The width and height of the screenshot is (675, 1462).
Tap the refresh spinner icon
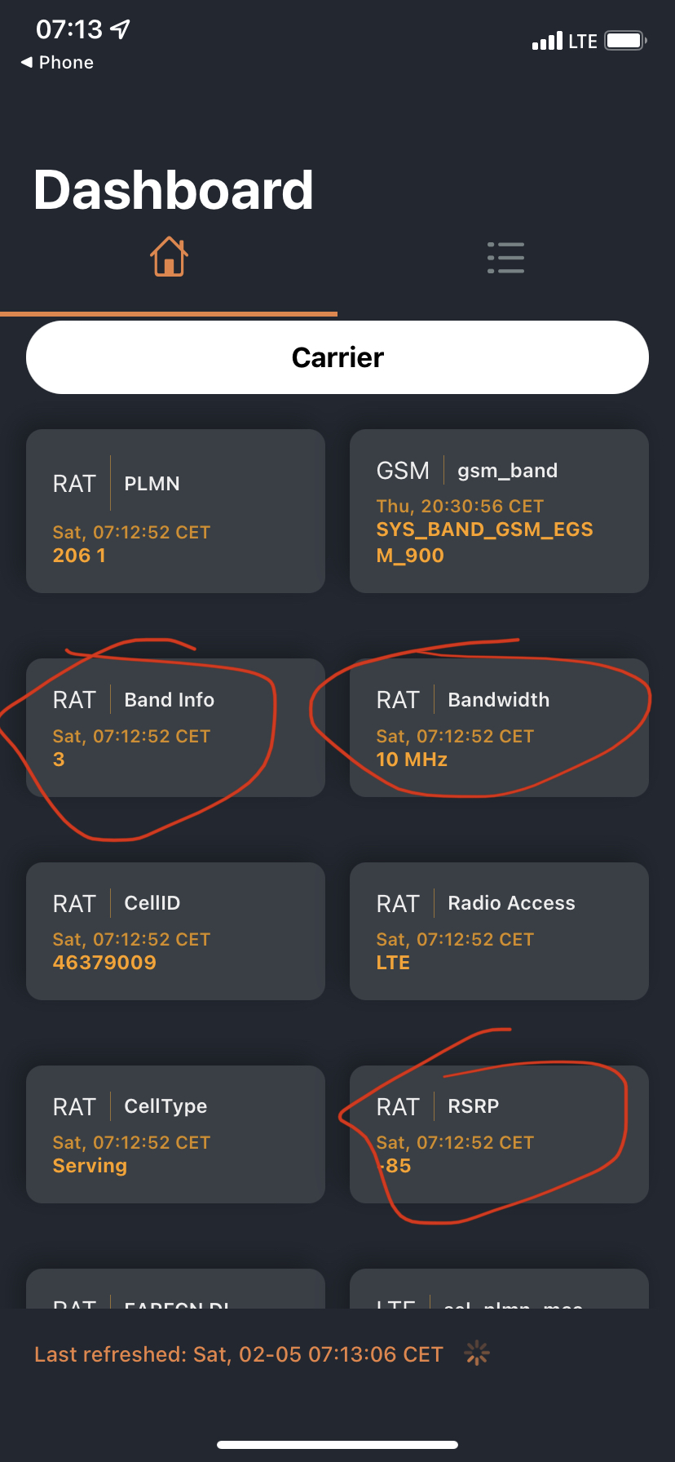[x=477, y=1354]
